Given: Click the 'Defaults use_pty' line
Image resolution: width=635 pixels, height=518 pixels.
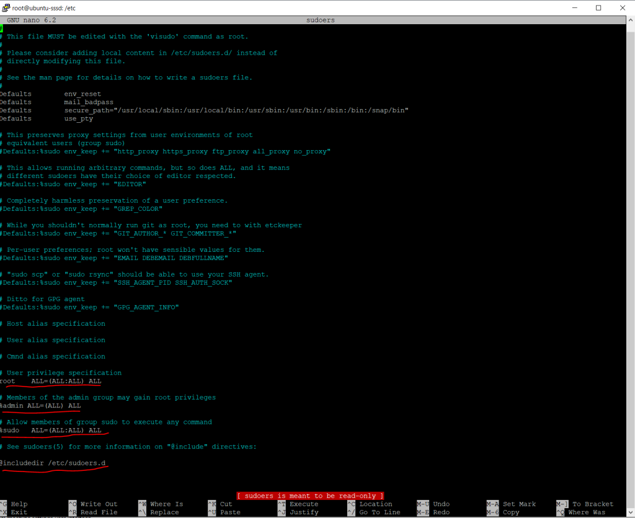Looking at the screenshot, I should point(47,118).
